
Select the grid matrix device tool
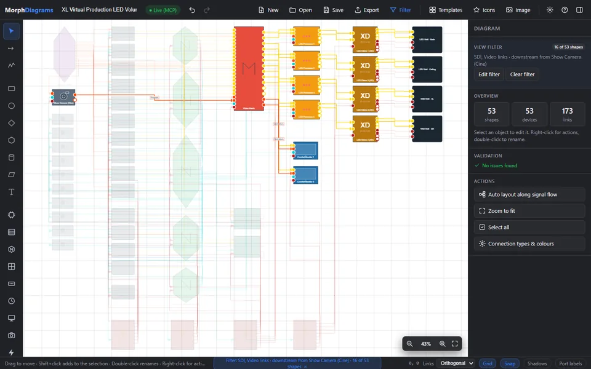(11, 266)
